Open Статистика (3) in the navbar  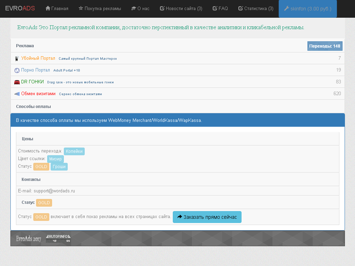tap(256, 8)
